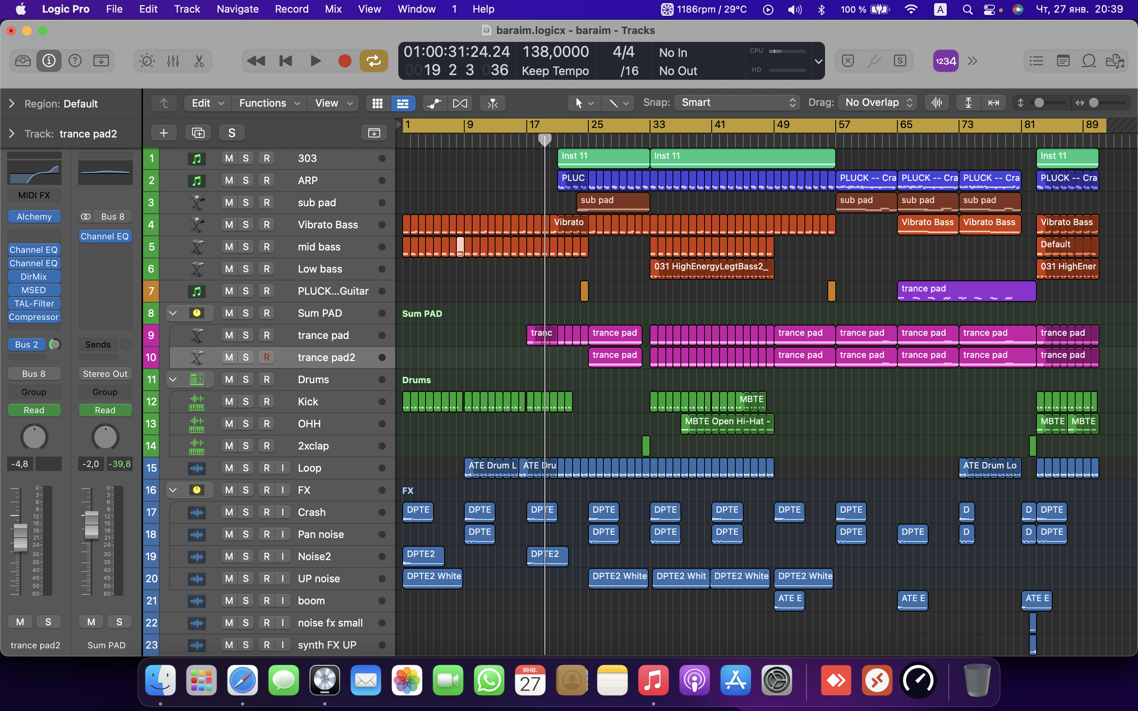Open the Mixer sliders icon
This screenshot has width=1138, height=711.
coord(173,61)
